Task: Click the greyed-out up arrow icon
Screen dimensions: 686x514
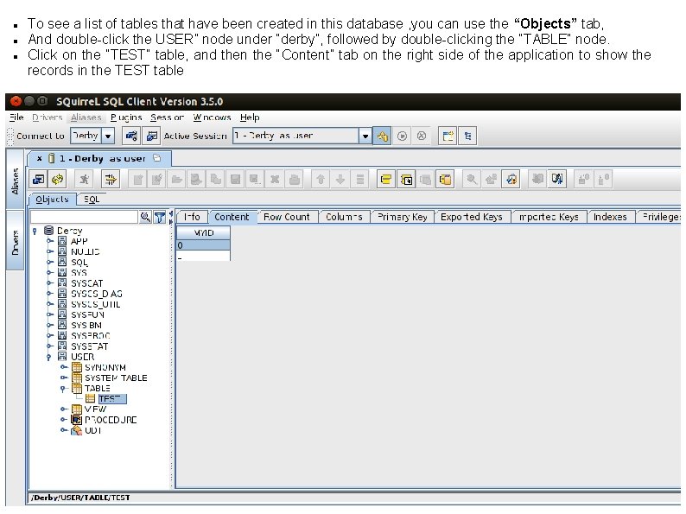Action: [x=321, y=179]
